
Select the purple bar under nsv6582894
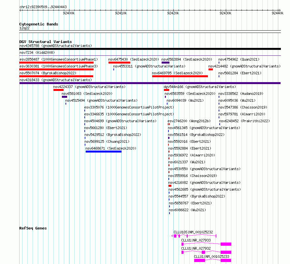166,63
